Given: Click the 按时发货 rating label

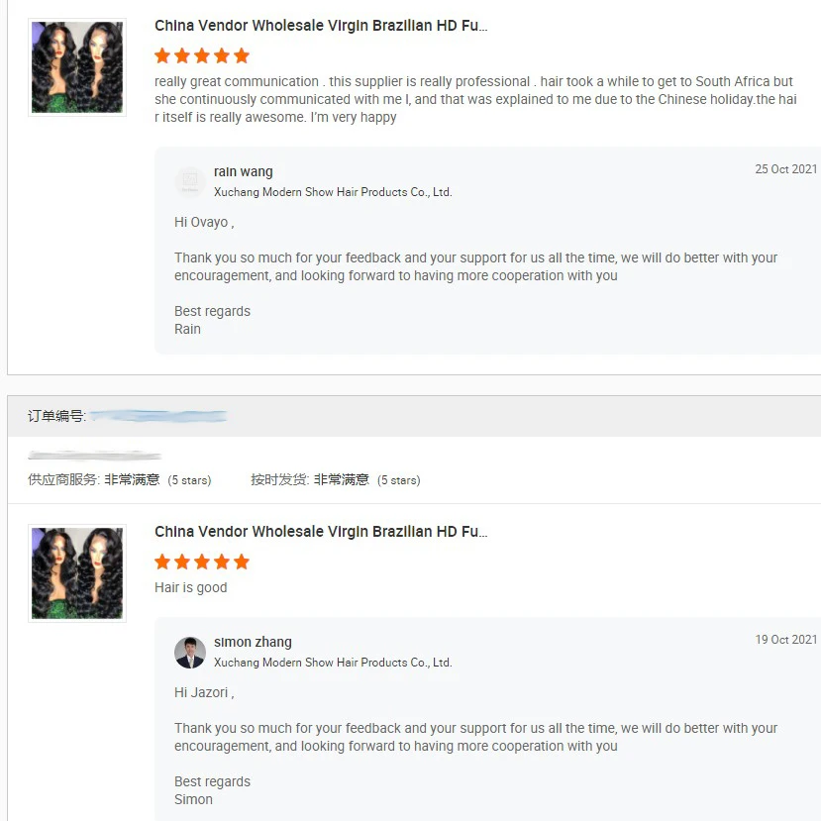Looking at the screenshot, I should (279, 479).
